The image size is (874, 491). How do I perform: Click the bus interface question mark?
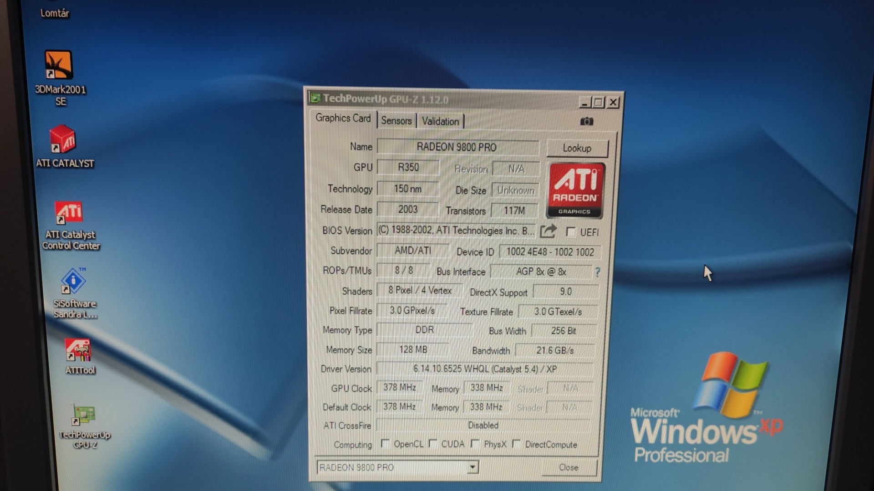[597, 272]
